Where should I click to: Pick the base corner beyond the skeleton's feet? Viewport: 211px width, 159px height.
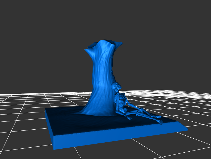tap(187, 130)
